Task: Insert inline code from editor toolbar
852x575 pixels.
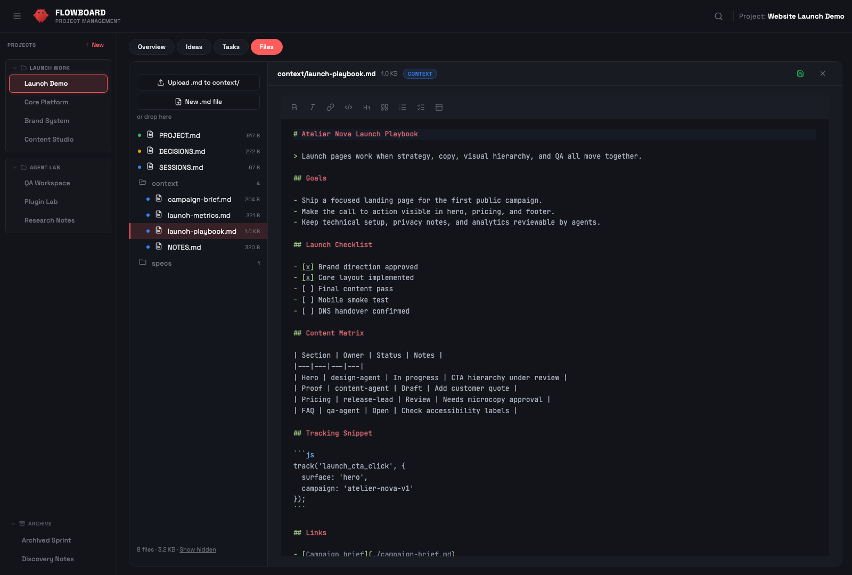Action: [x=348, y=107]
